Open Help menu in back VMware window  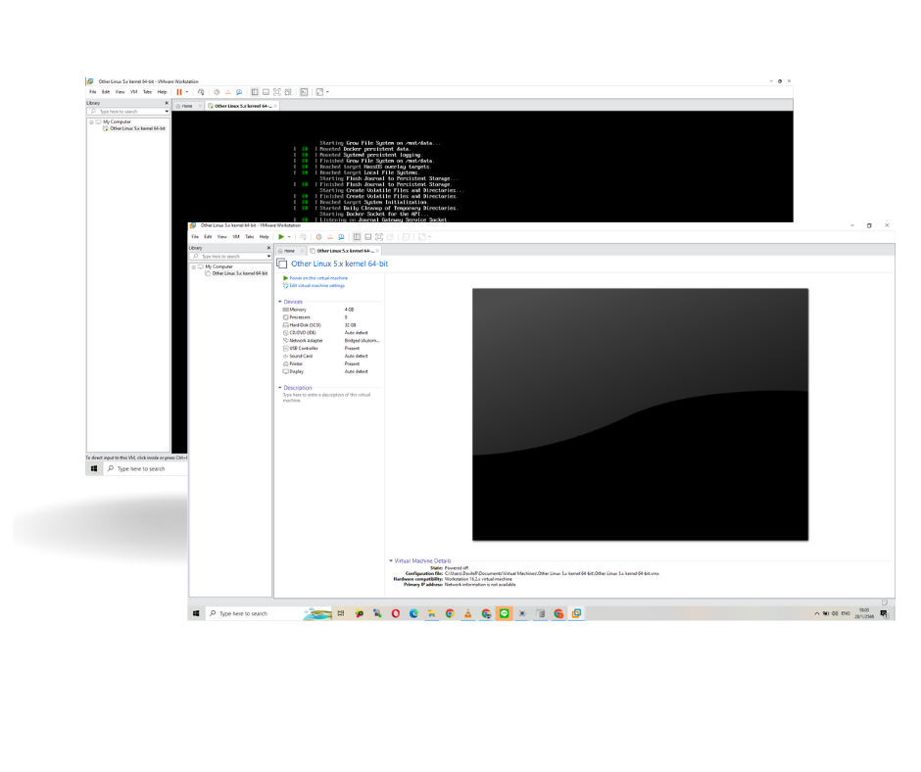tap(162, 92)
